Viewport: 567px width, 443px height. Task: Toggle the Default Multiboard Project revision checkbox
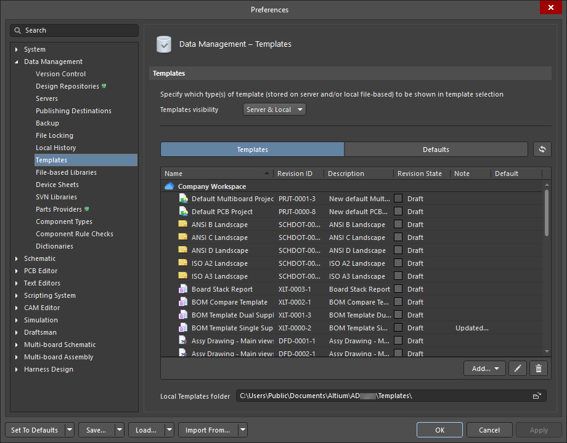click(398, 199)
